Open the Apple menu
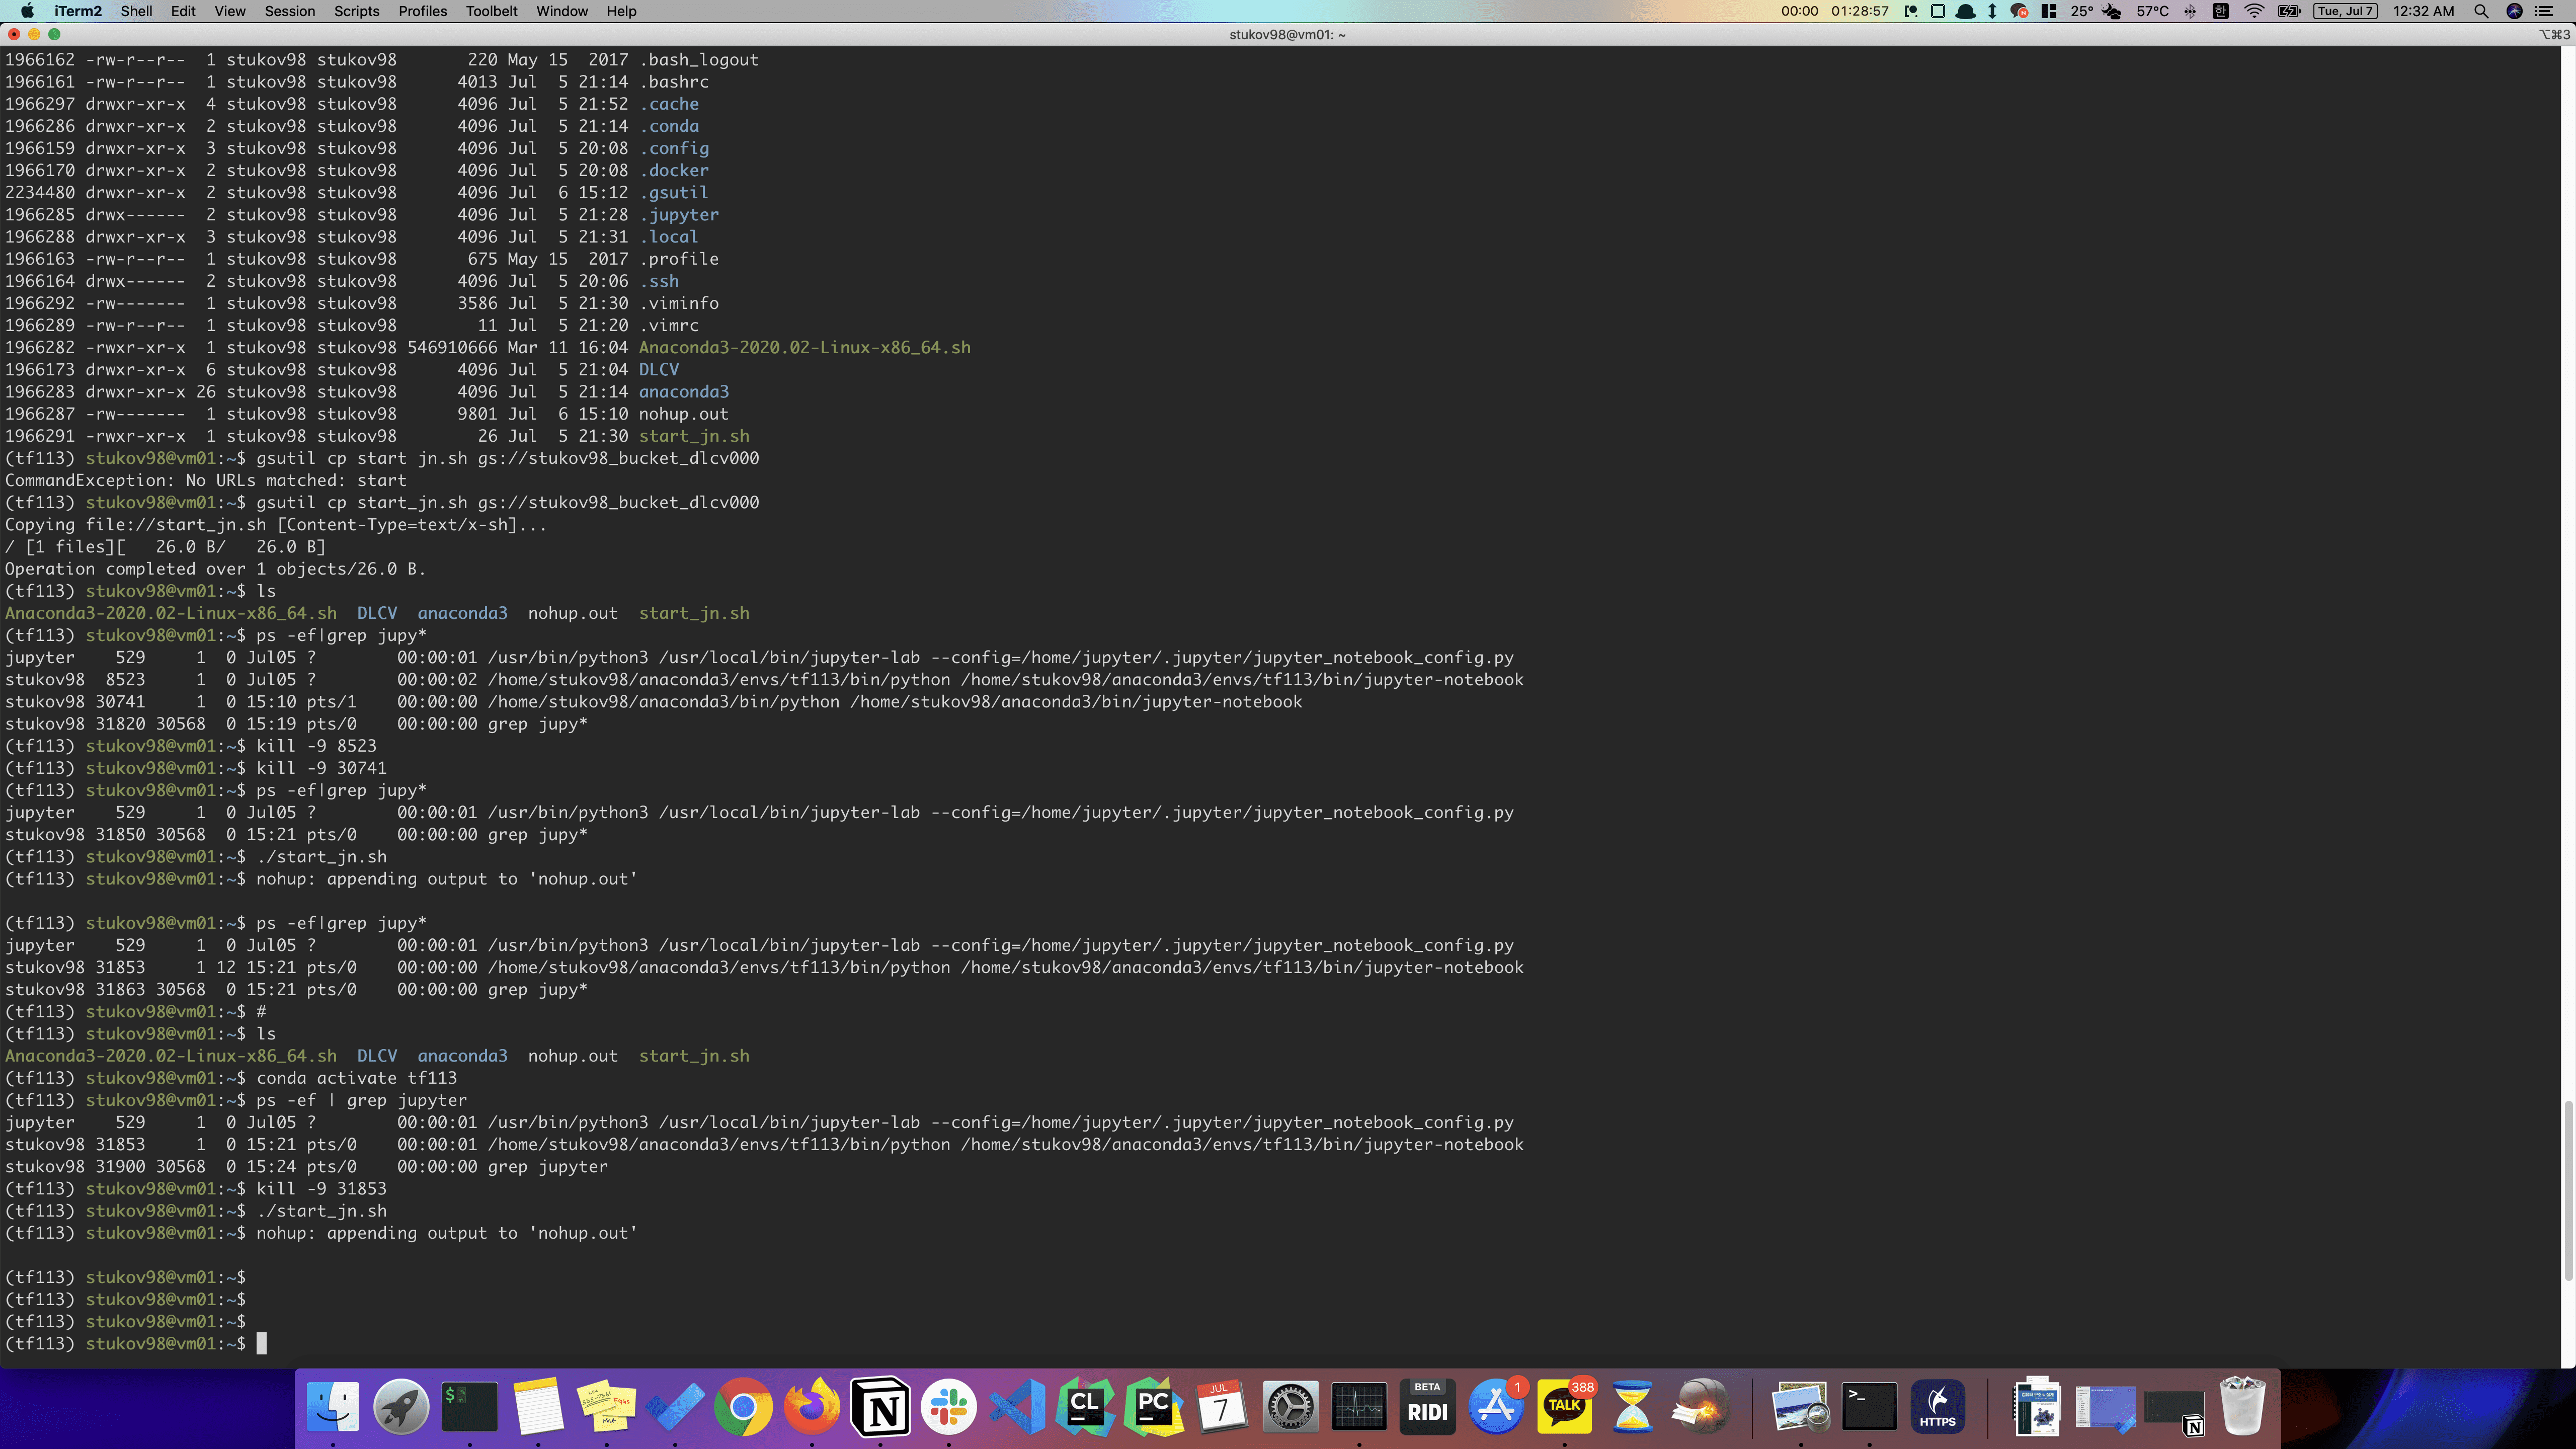The height and width of the screenshot is (1449, 2576). (27, 11)
